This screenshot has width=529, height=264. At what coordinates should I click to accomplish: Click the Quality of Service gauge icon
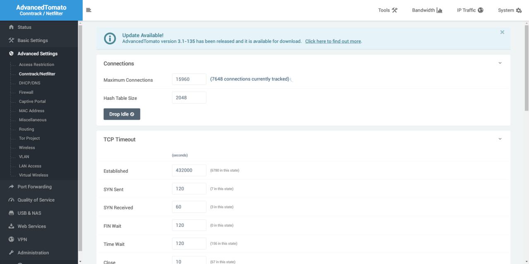(11, 200)
